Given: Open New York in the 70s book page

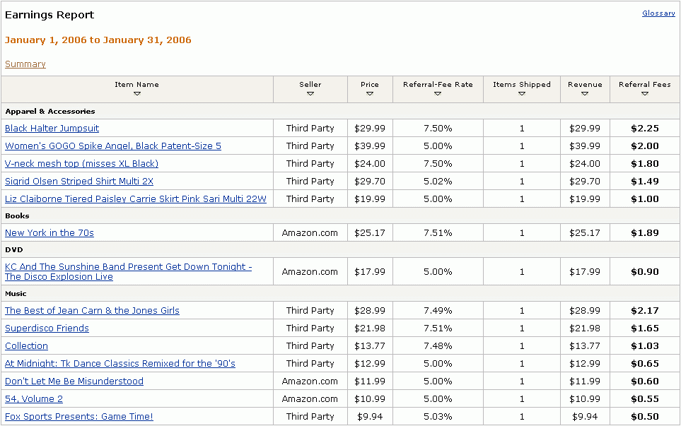Looking at the screenshot, I should (x=49, y=232).
